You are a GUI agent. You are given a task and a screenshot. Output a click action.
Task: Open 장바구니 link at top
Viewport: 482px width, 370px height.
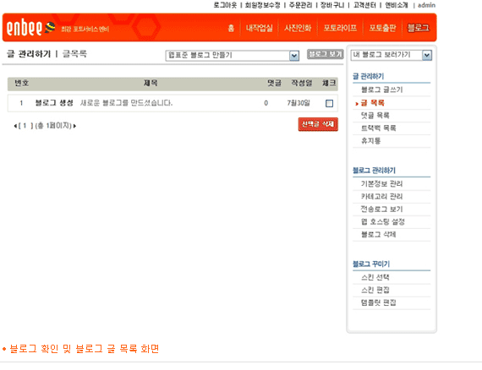pyautogui.click(x=332, y=5)
